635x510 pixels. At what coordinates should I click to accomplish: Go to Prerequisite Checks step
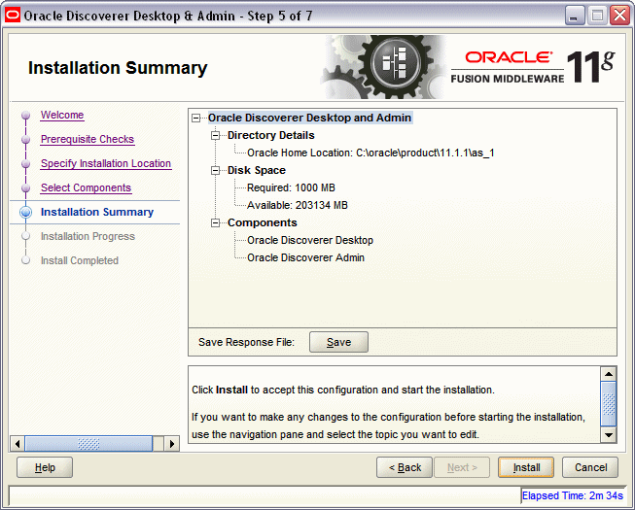[x=88, y=139]
